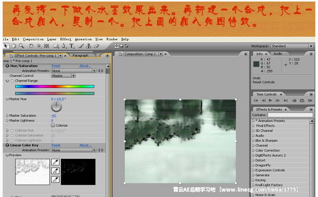Toggle the Linear Color Key effect switch

click(7, 145)
